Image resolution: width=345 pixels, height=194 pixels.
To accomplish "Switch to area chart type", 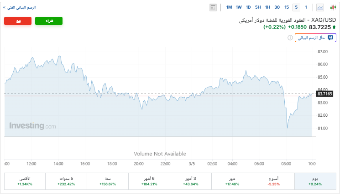I will (x=320, y=7).
